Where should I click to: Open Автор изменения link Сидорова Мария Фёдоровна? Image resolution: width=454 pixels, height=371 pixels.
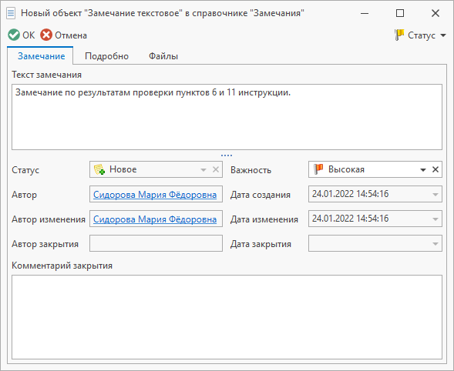tap(155, 219)
